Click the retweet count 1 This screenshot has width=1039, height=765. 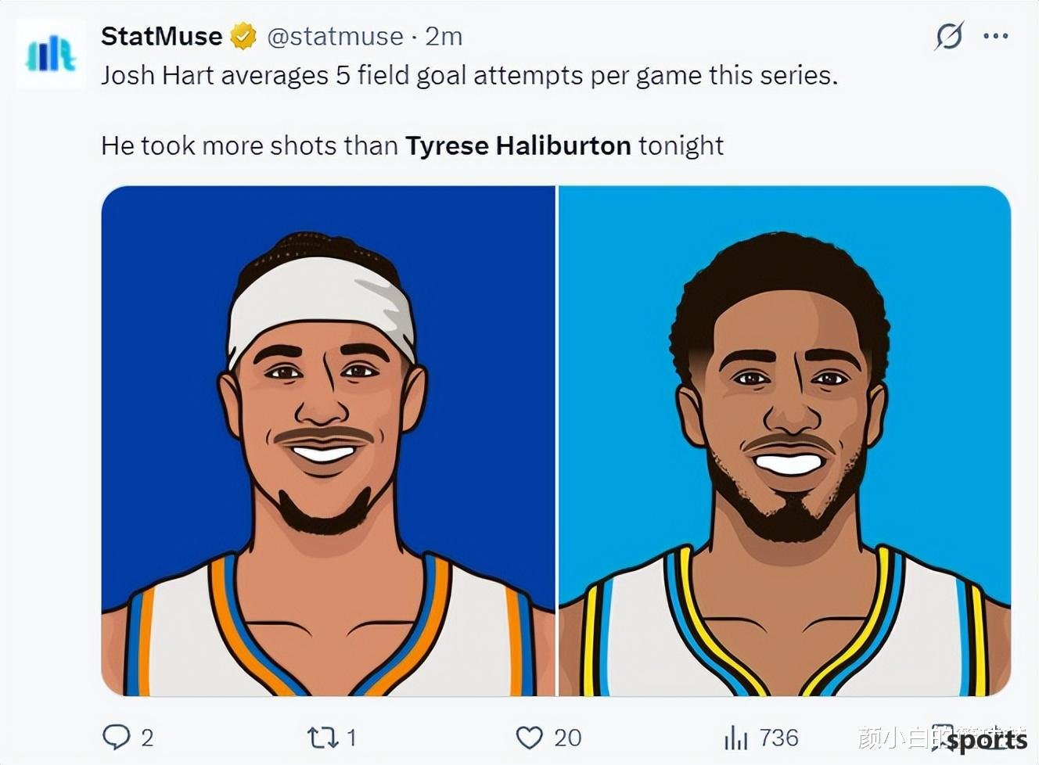click(x=351, y=737)
